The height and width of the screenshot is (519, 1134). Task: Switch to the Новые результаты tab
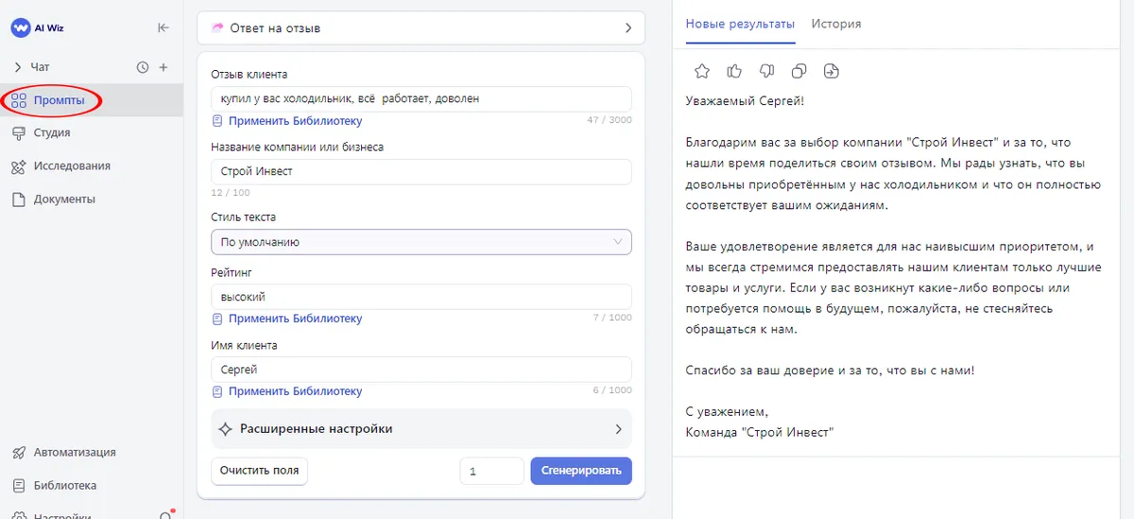coord(740,24)
